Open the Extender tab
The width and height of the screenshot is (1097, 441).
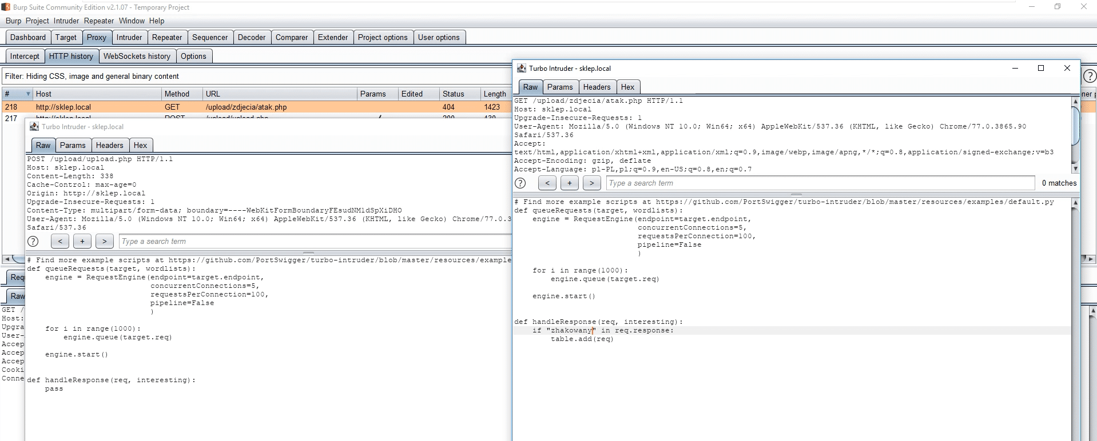click(333, 37)
